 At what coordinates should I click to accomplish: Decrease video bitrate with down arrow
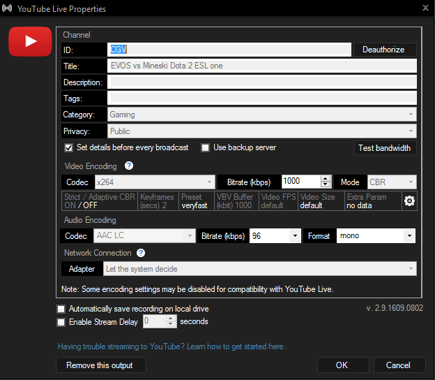pyautogui.click(x=326, y=185)
